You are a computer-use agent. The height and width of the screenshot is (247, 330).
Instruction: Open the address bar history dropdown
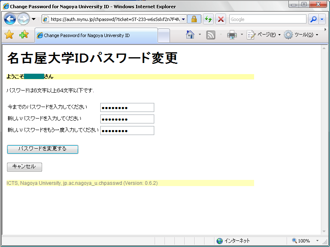click(182, 19)
